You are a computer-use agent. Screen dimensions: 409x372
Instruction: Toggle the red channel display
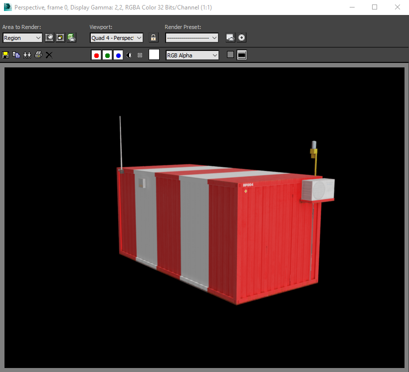pyautogui.click(x=96, y=55)
